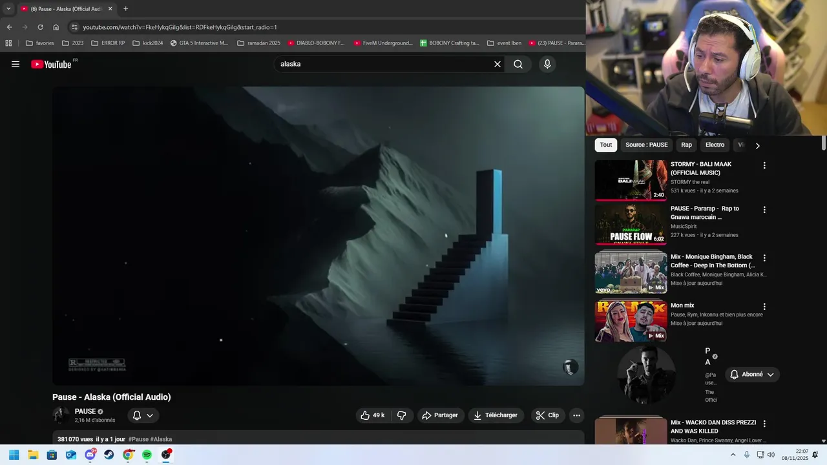Start voice search with microphone
This screenshot has width=827, height=465.
pos(547,64)
